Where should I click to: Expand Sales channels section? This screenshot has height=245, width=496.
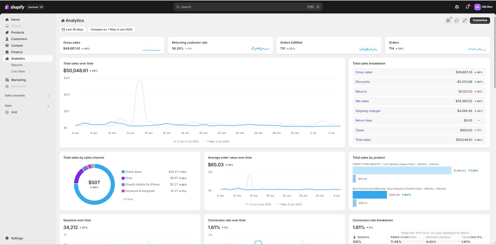48,96
